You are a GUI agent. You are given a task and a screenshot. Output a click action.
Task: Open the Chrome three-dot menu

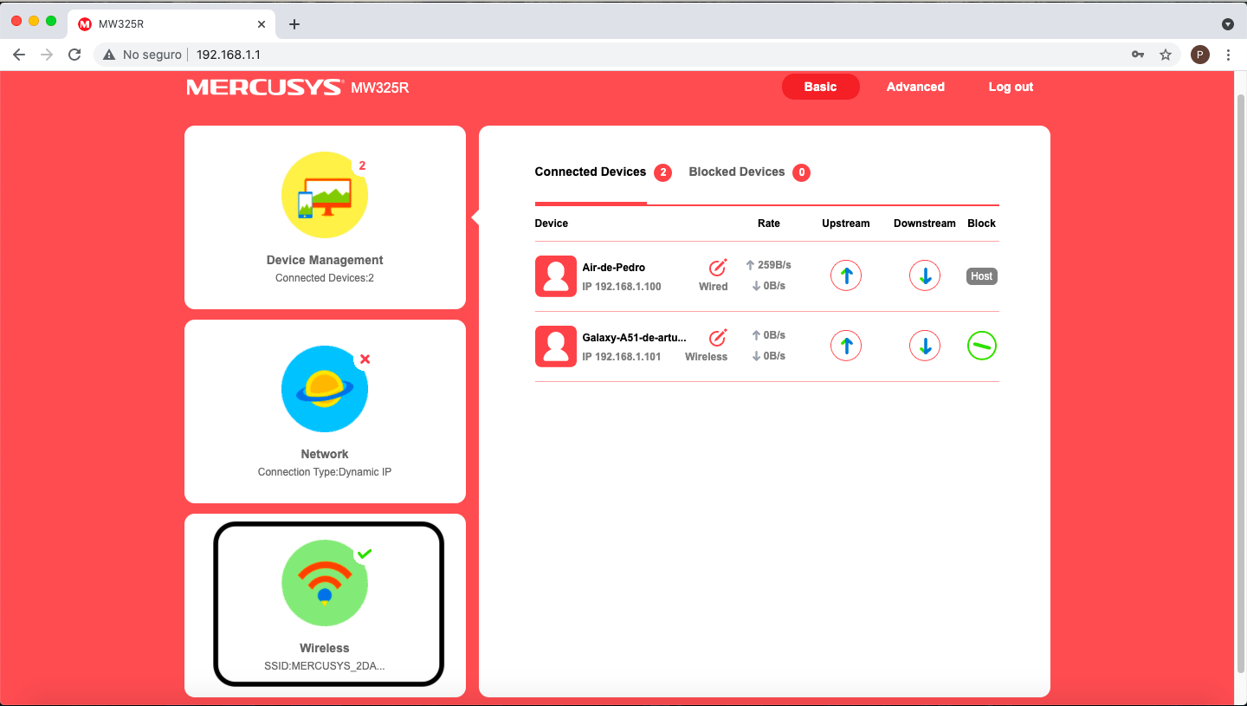[x=1228, y=55]
